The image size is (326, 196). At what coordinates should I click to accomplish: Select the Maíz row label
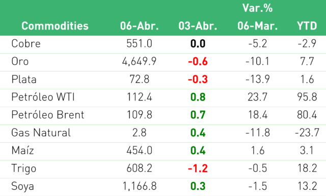pos(22,151)
